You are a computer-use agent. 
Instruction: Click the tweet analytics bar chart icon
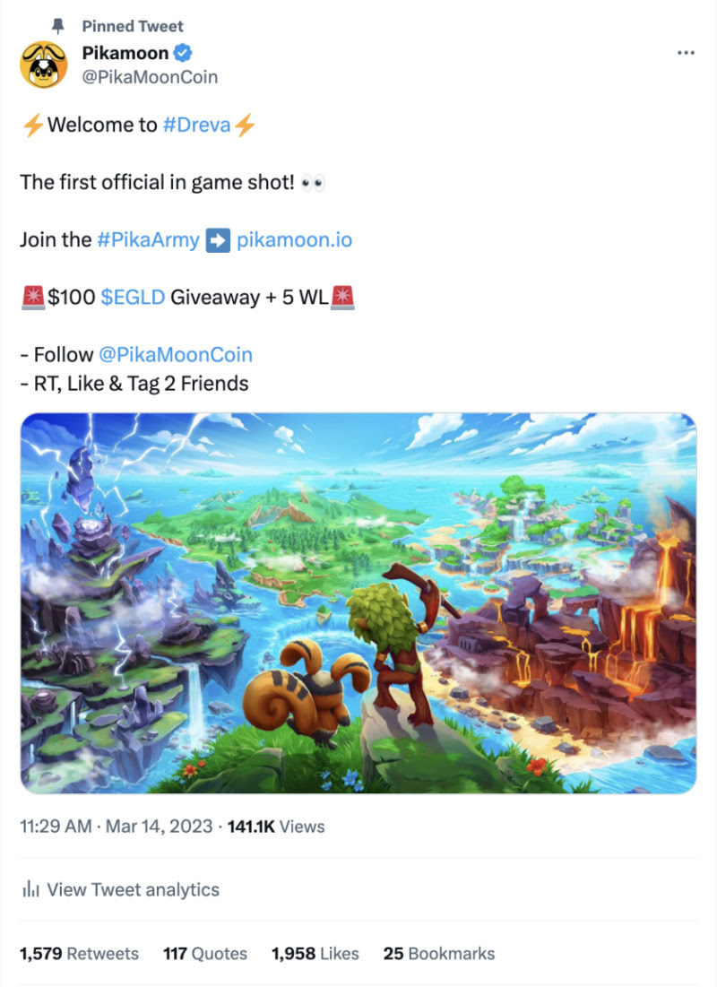click(30, 888)
